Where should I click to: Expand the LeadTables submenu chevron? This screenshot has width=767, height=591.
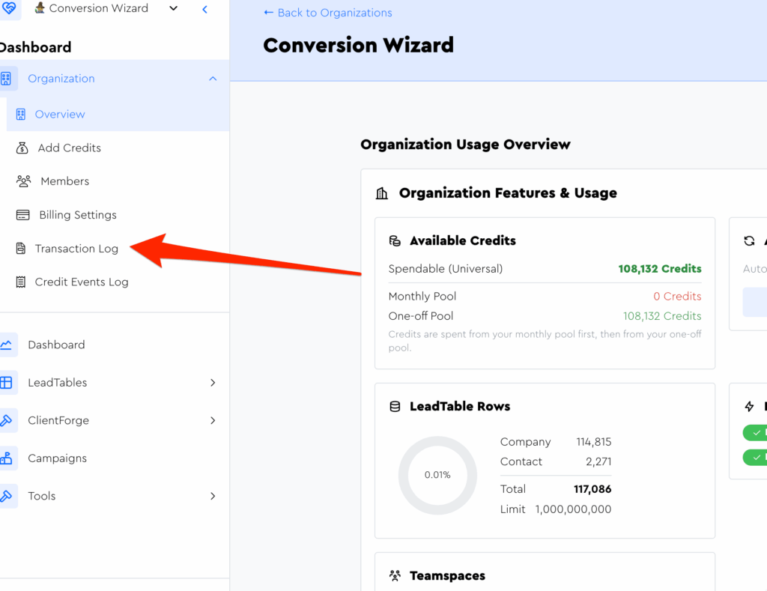(x=213, y=383)
